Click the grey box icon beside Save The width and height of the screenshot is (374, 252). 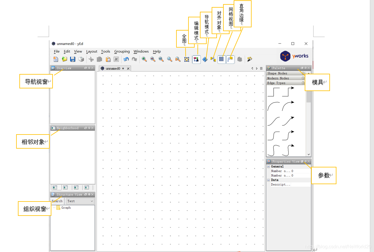click(x=81, y=59)
